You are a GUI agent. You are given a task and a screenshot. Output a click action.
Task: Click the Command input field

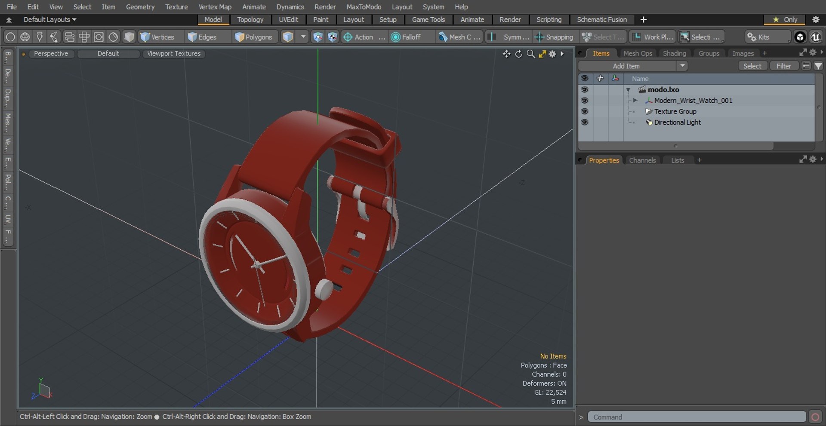[697, 417]
